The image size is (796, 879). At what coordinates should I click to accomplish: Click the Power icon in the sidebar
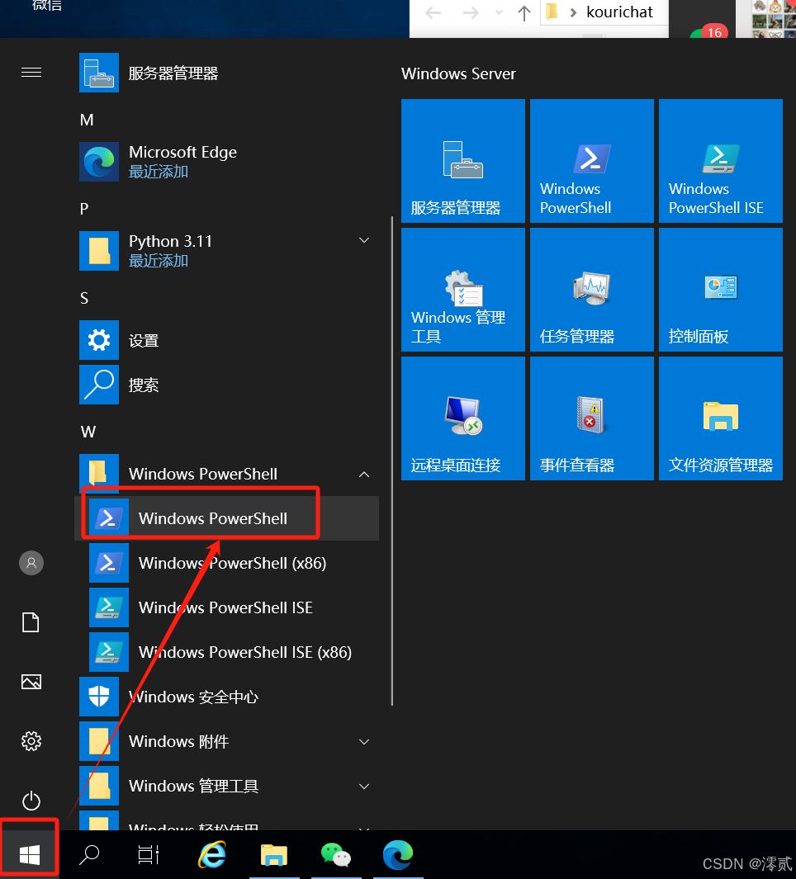31,801
